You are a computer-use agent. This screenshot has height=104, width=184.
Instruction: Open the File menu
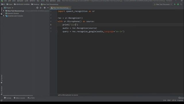tap(5, 1)
